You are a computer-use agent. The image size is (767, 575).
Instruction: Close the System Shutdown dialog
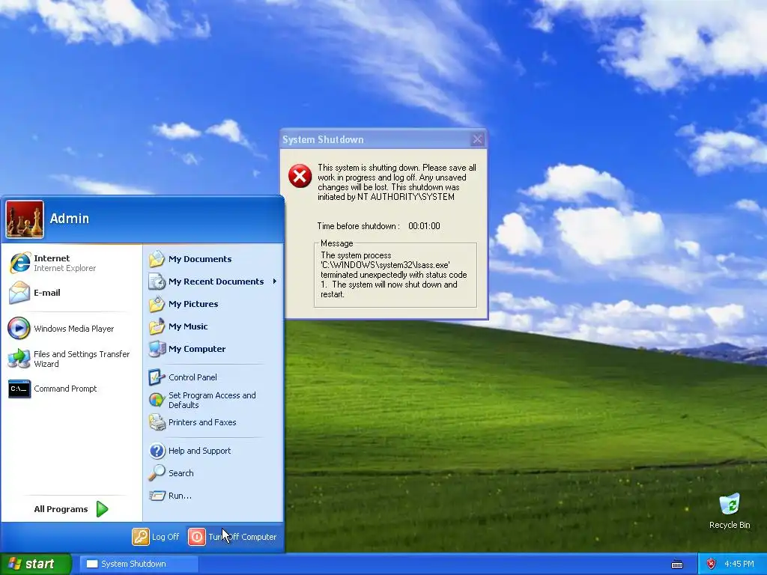pyautogui.click(x=477, y=139)
